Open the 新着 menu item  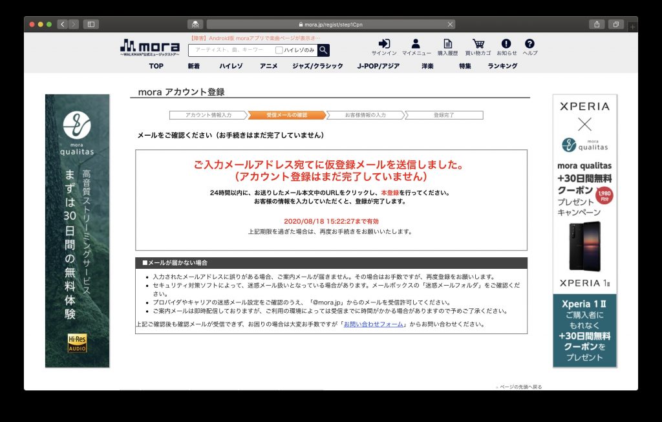(x=194, y=67)
